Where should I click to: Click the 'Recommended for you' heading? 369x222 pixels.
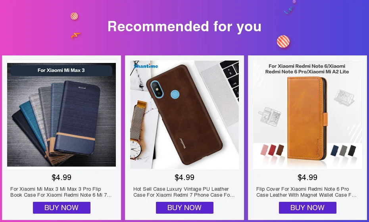coord(184,26)
